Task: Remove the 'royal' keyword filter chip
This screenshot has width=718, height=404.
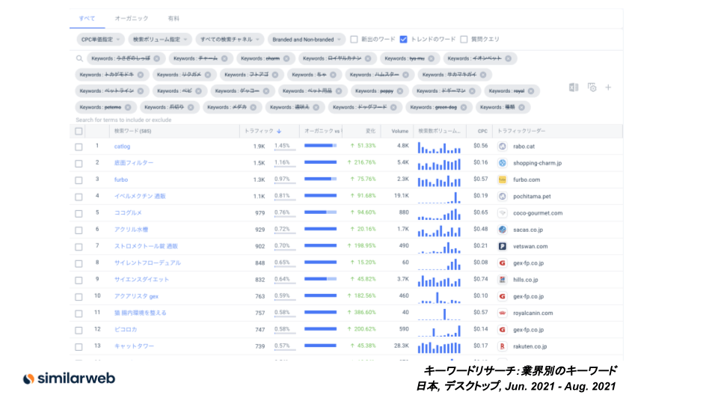Action: (531, 91)
